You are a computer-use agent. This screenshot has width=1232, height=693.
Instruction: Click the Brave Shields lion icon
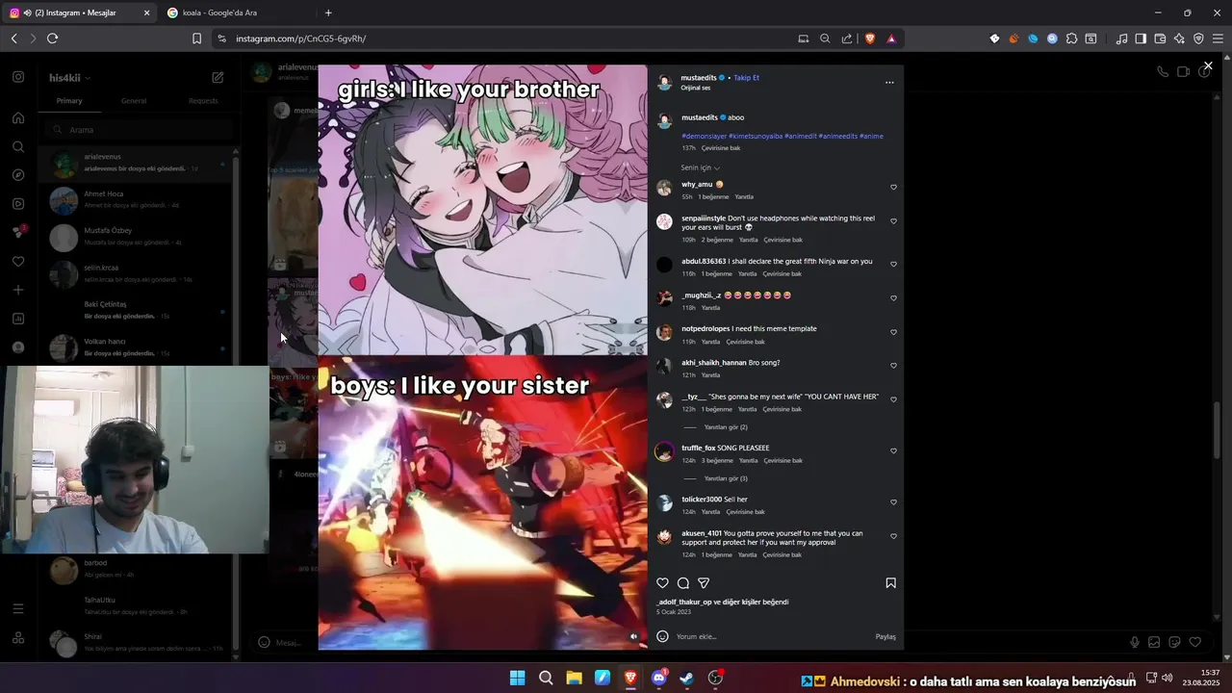click(x=870, y=38)
